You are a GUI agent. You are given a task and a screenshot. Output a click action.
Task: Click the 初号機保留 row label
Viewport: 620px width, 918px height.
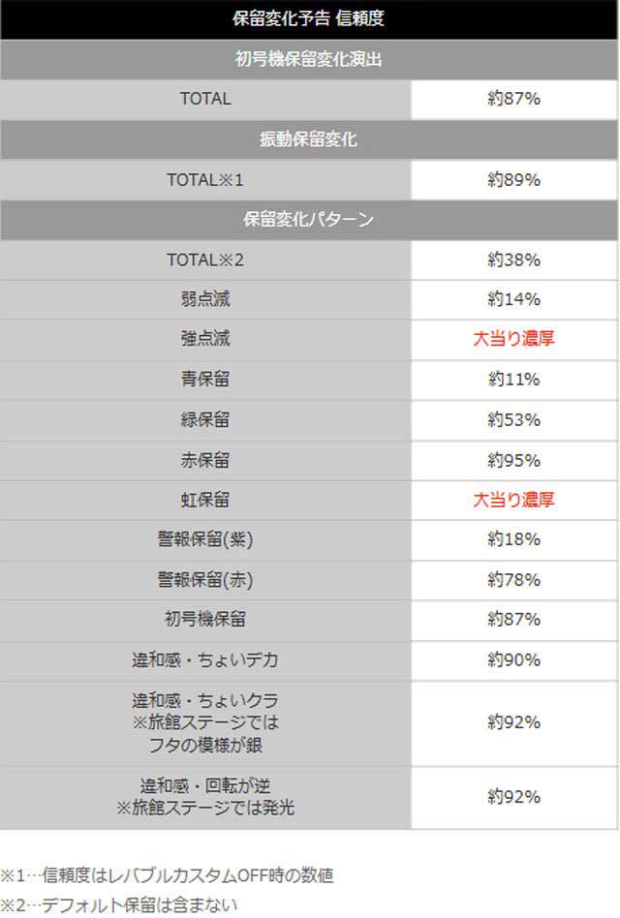(x=204, y=619)
